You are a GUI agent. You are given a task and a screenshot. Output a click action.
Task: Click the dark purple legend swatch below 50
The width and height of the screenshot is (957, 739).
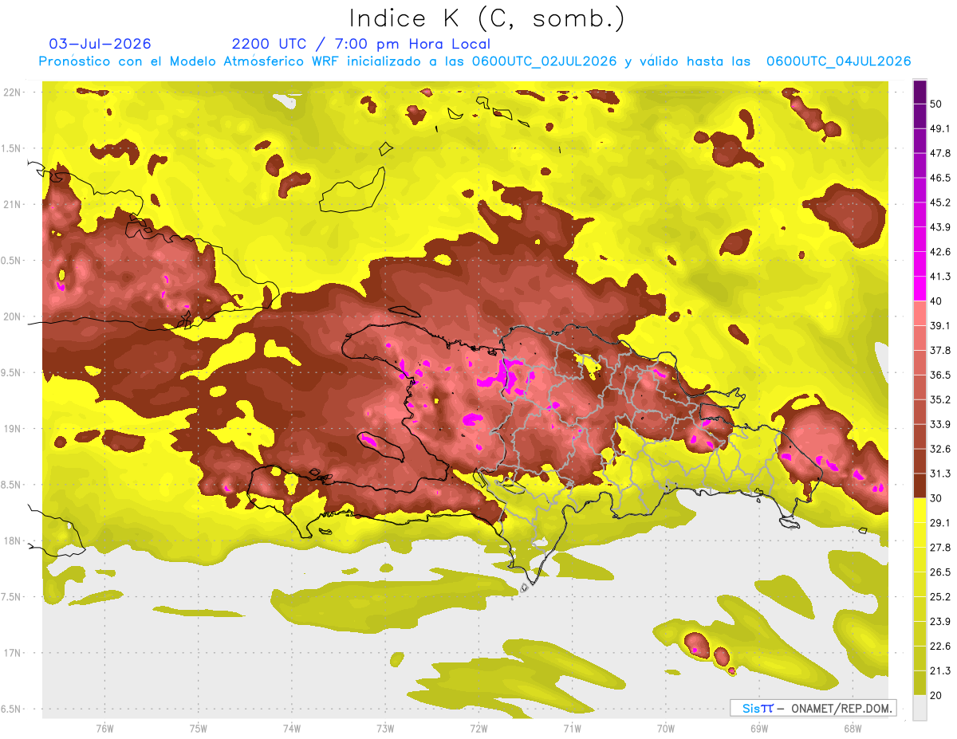pos(920,117)
